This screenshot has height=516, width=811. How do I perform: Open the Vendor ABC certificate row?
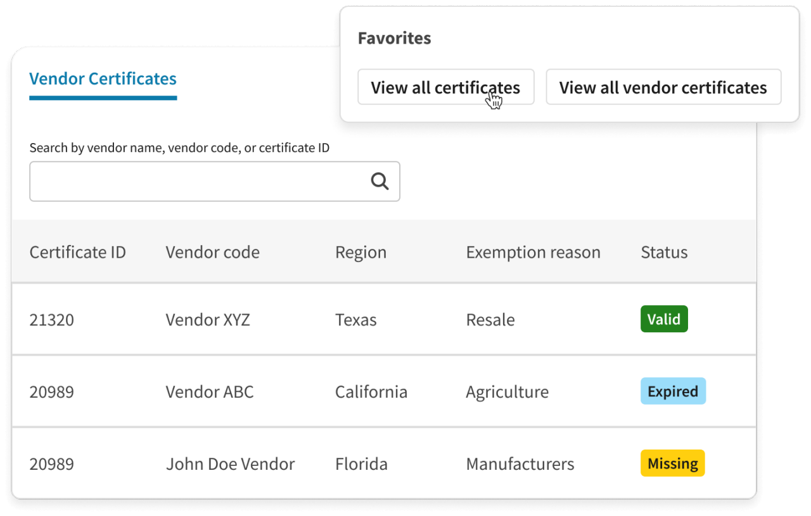pos(209,391)
